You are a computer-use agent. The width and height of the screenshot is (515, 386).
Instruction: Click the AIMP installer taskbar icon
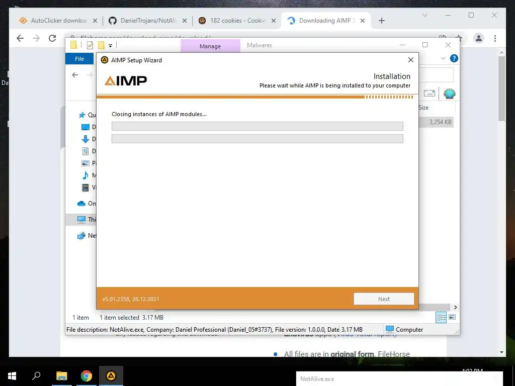[111, 376]
